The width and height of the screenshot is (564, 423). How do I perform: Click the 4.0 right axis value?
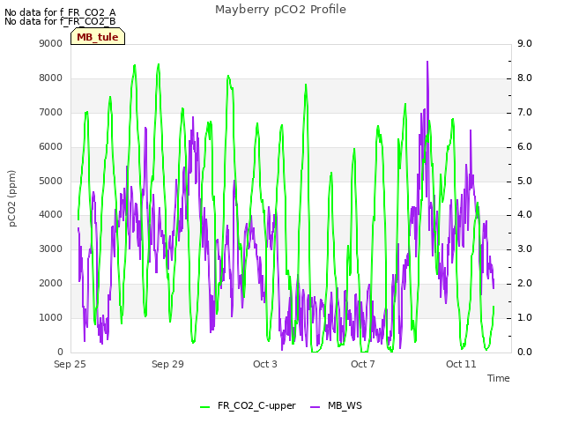tap(524, 215)
